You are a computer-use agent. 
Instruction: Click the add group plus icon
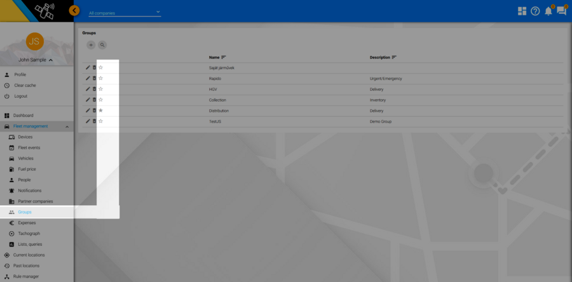(91, 45)
